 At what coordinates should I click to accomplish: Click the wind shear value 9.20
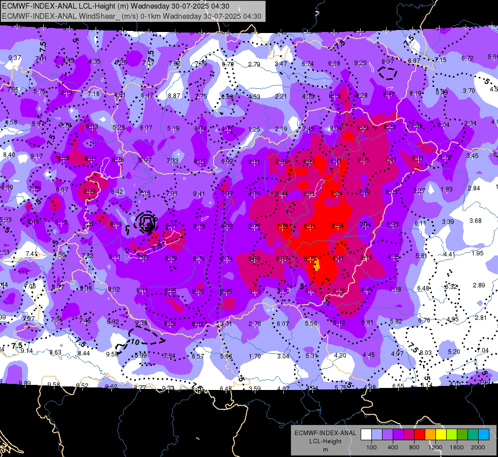360,63
